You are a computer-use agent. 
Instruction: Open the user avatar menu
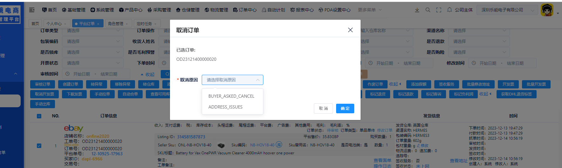pyautogui.click(x=547, y=10)
